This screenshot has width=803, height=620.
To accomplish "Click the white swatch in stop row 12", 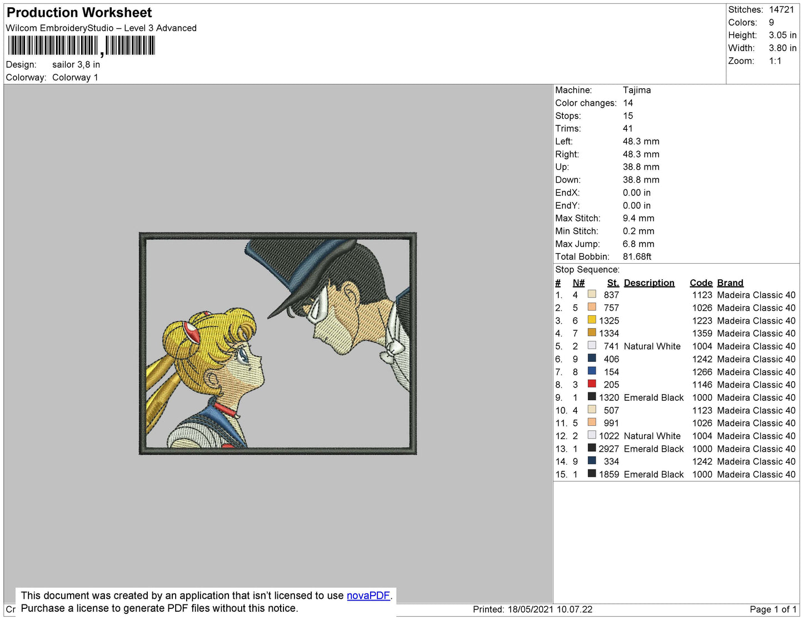I will coord(592,435).
